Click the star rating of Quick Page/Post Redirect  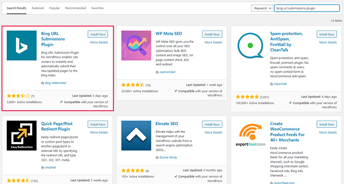pyautogui.click(x=18, y=181)
